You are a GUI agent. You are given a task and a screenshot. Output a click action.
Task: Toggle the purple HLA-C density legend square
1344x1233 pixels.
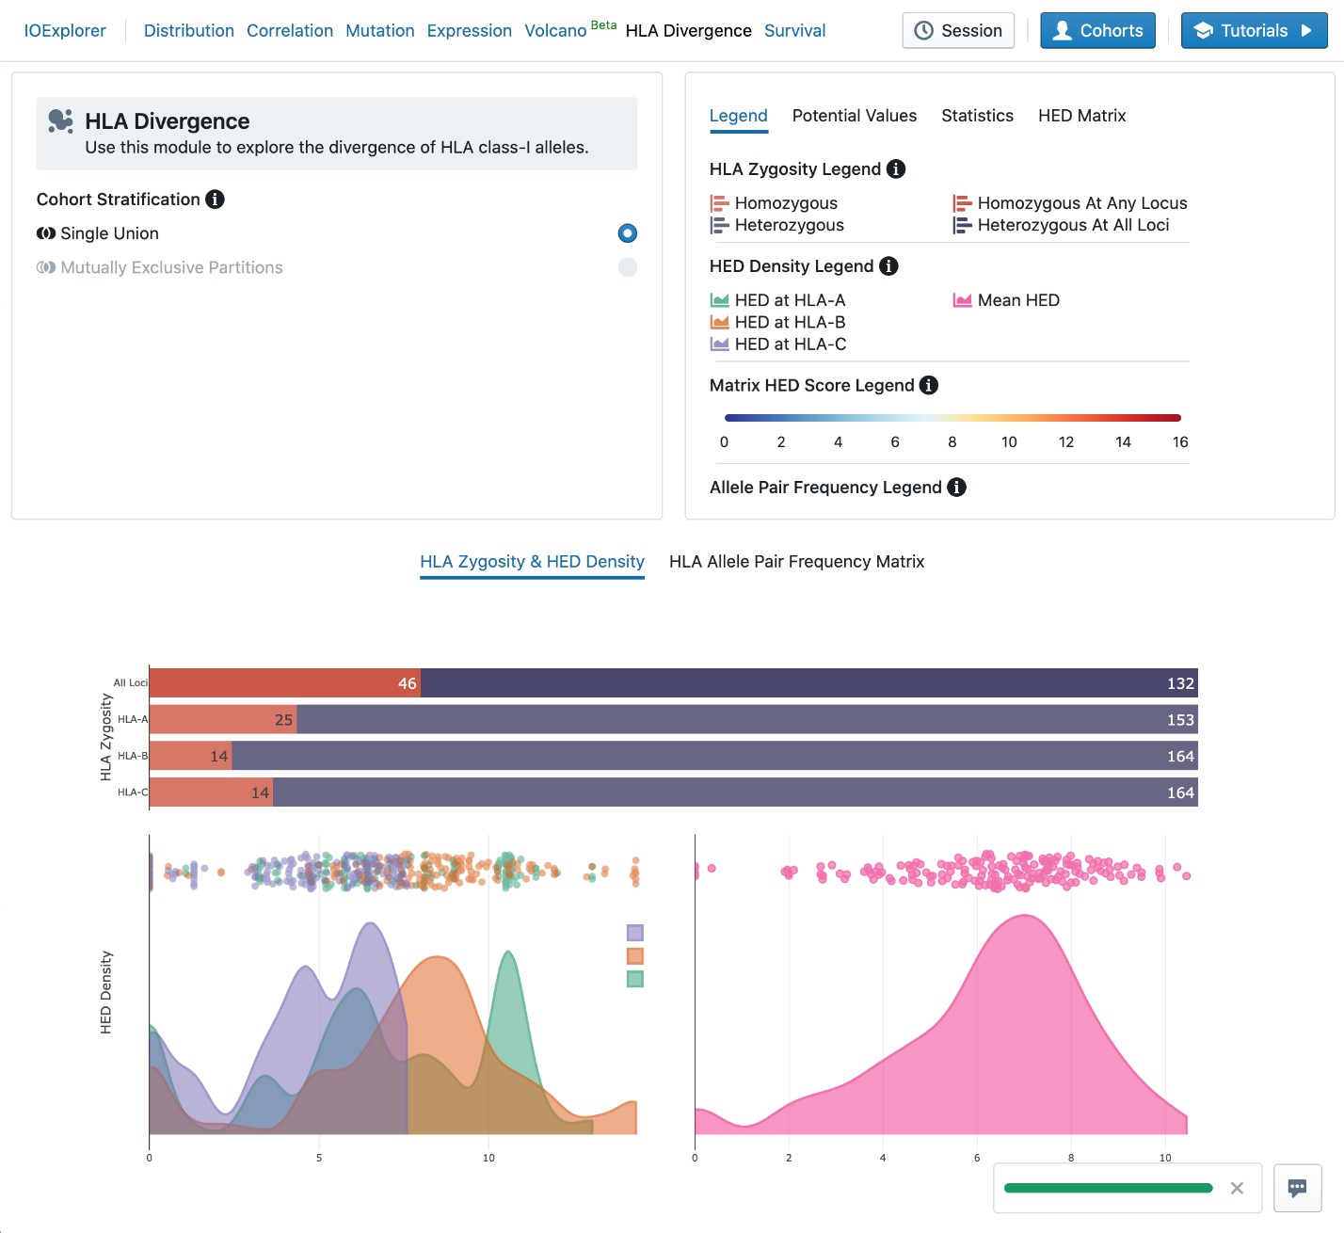click(x=635, y=933)
